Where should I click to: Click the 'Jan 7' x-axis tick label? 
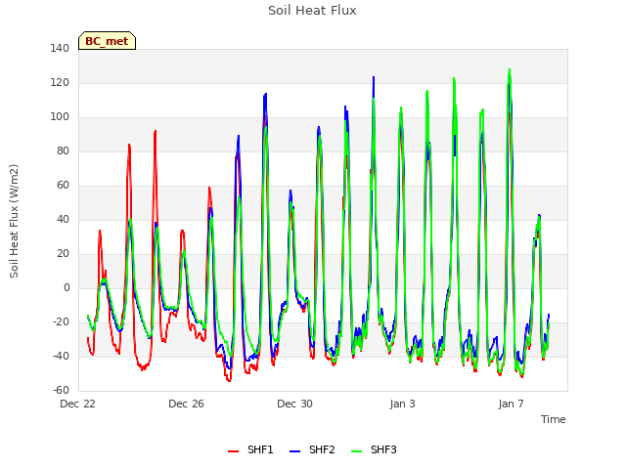point(511,404)
